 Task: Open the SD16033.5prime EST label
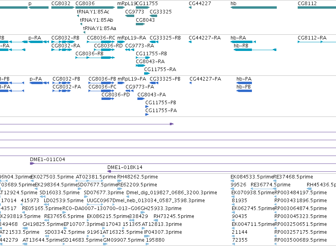point(60,193)
